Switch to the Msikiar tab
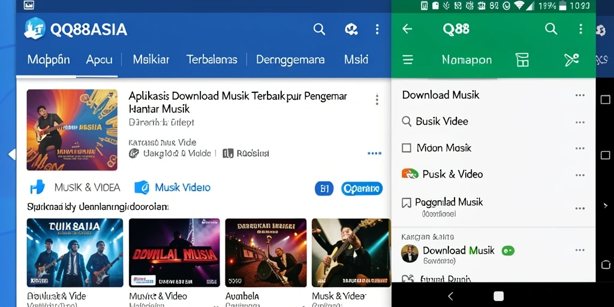The height and width of the screenshot is (307, 614). (x=151, y=59)
